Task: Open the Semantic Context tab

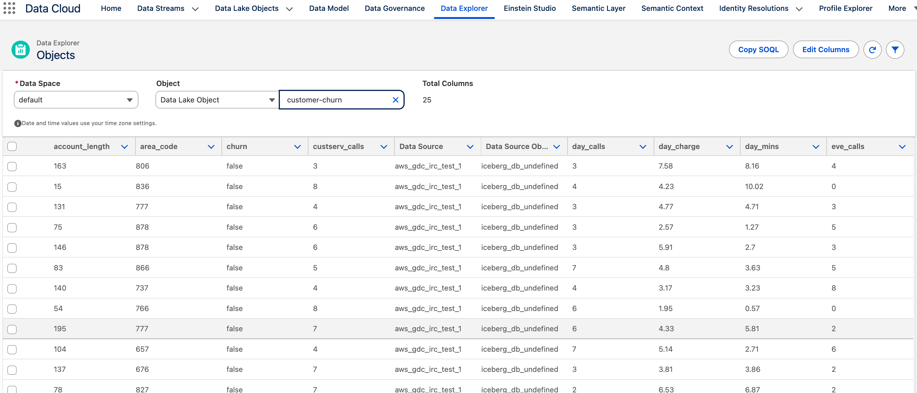Action: (x=672, y=8)
